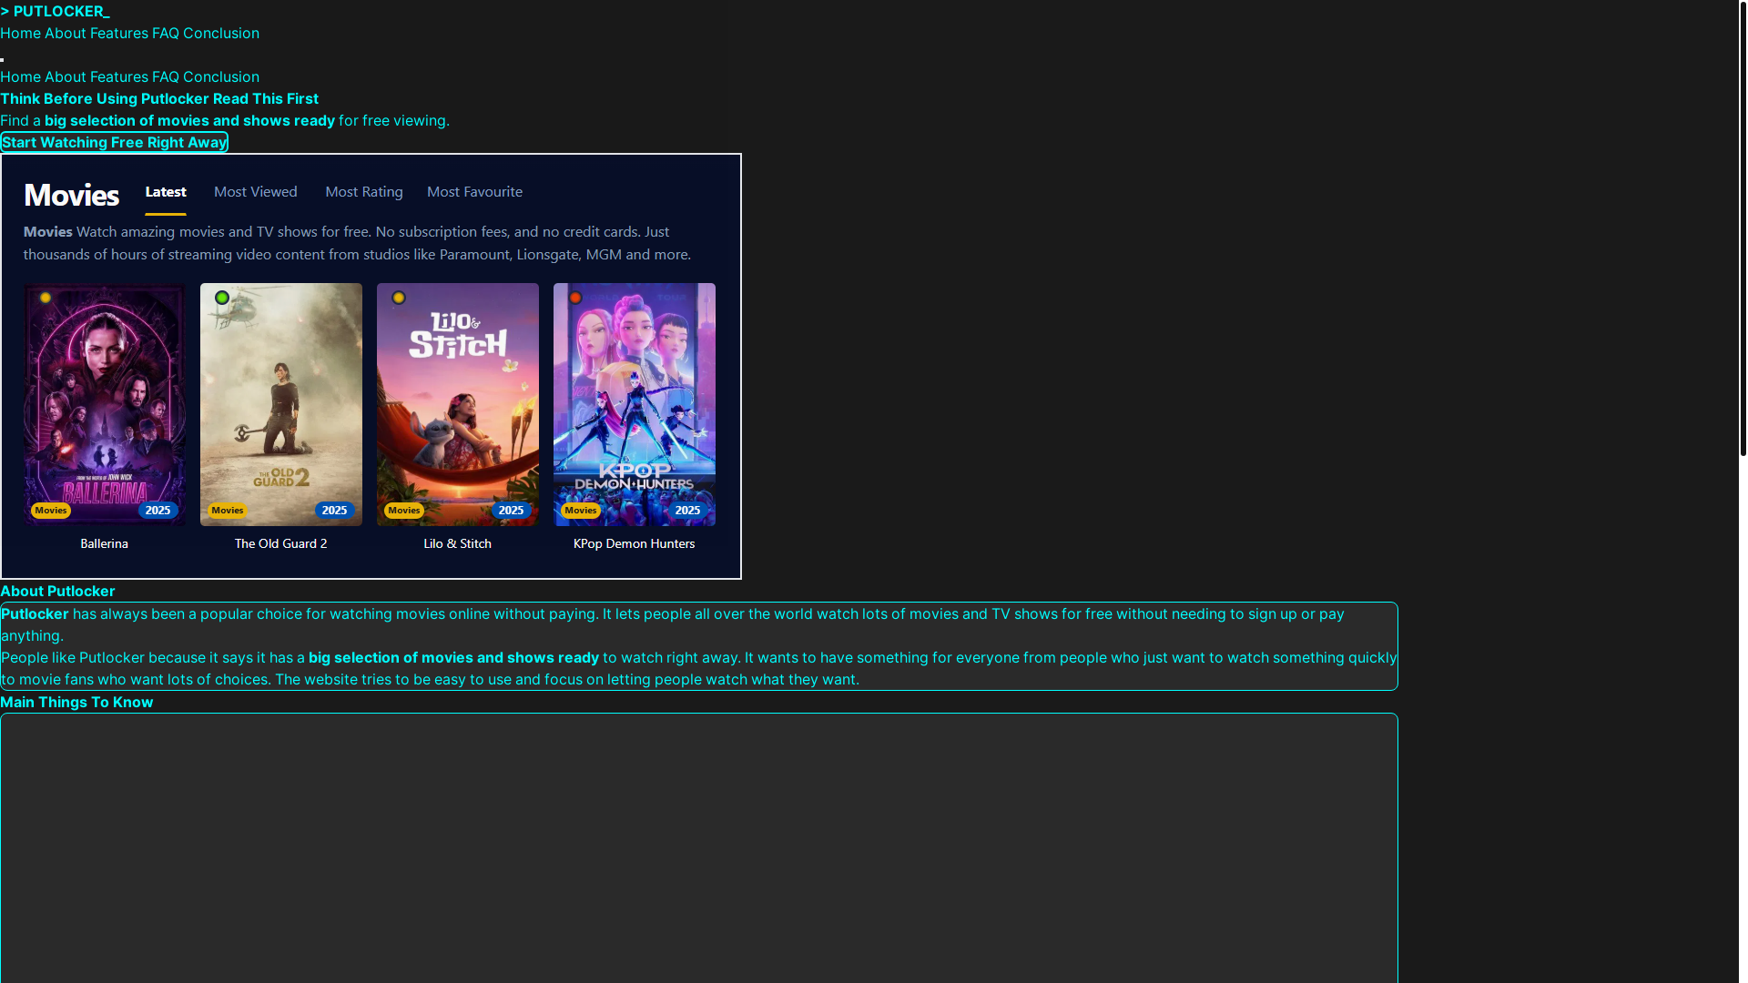Switch to the Most Favourite tab
The height and width of the screenshot is (983, 1748).
474,192
